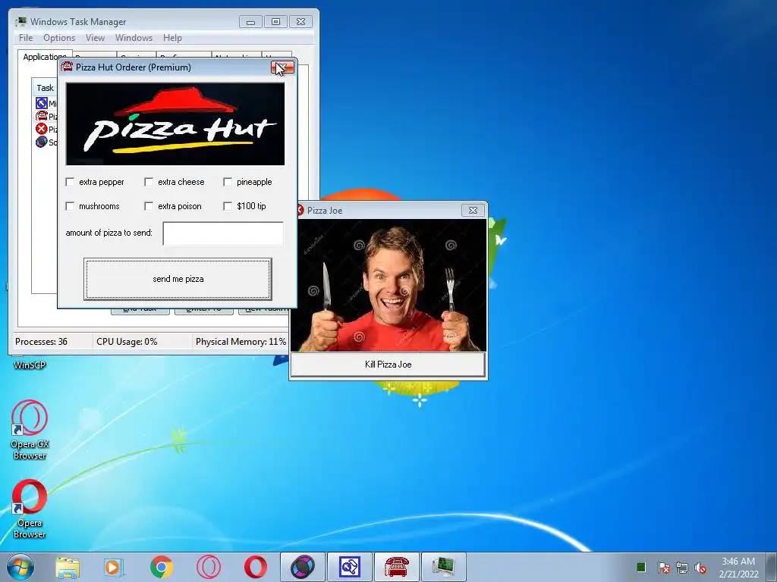Open Opera GX Browser desktop shortcut
Image resolution: width=777 pixels, height=582 pixels.
tap(30, 430)
